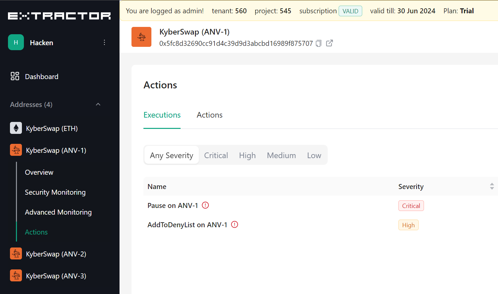Screen dimensions: 498x294
Task: Click the project: 545 text
Action: click(x=273, y=11)
